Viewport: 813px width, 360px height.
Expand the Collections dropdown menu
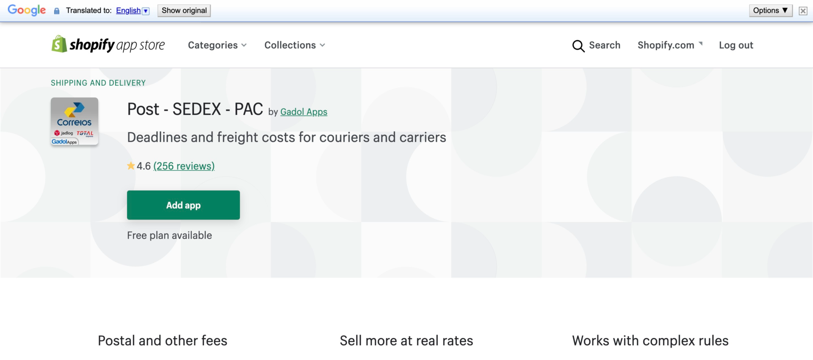(x=295, y=45)
